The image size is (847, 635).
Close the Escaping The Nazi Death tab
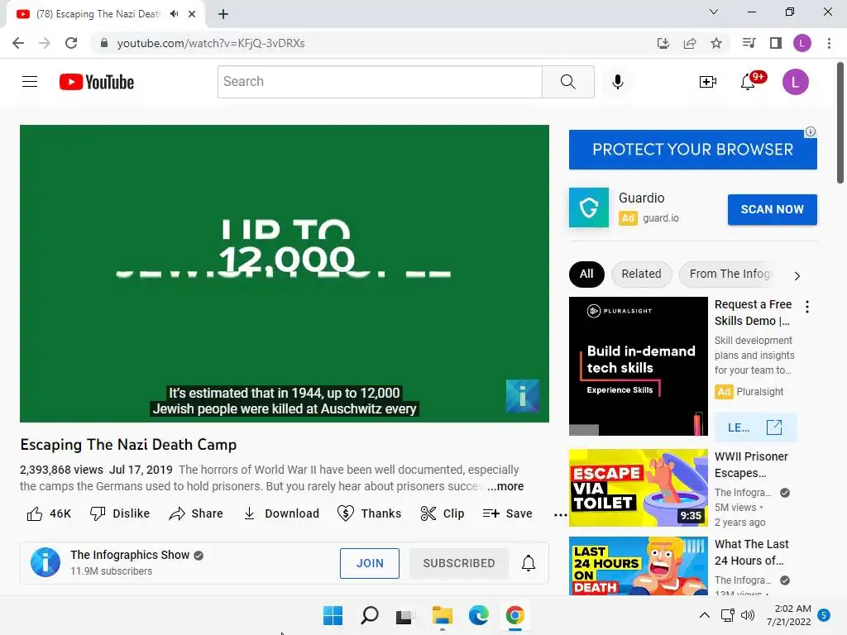[x=192, y=14]
